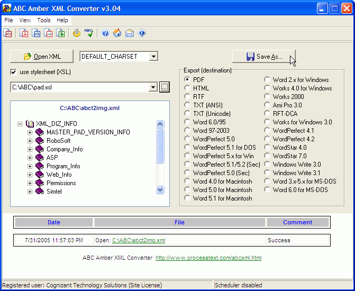The height and width of the screenshot is (291, 355).
Task: Open the DEFAULT_CHARSET dropdown
Action: (x=153, y=57)
